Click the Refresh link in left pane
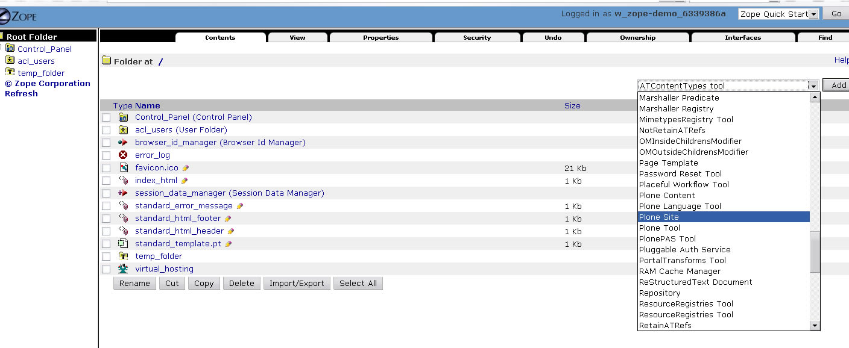849x348 pixels. pyautogui.click(x=21, y=93)
